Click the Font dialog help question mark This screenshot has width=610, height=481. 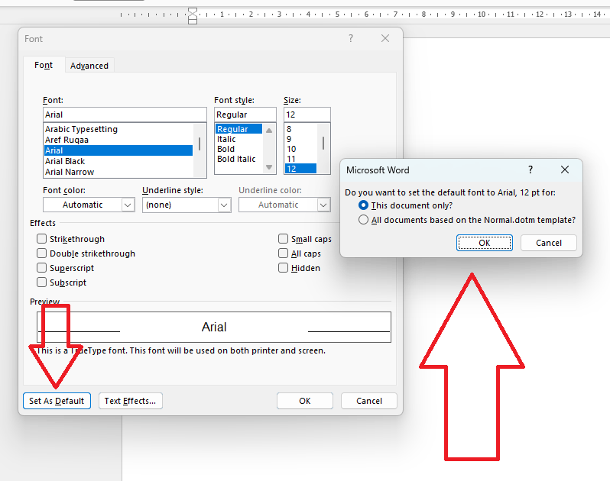point(351,38)
